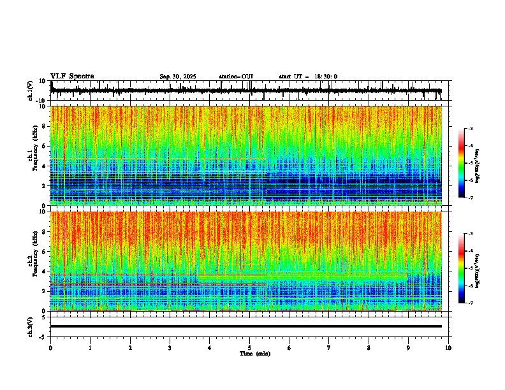Click the "4" kHz tick of ch.2 spectrogram

click(x=44, y=271)
